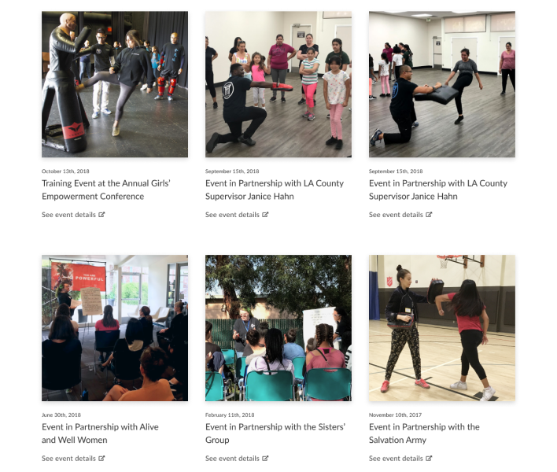Click 'See event details' under Alive and Well Women

[68, 458]
